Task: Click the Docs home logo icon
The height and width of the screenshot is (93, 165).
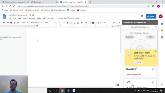Action: (x=4, y=16)
